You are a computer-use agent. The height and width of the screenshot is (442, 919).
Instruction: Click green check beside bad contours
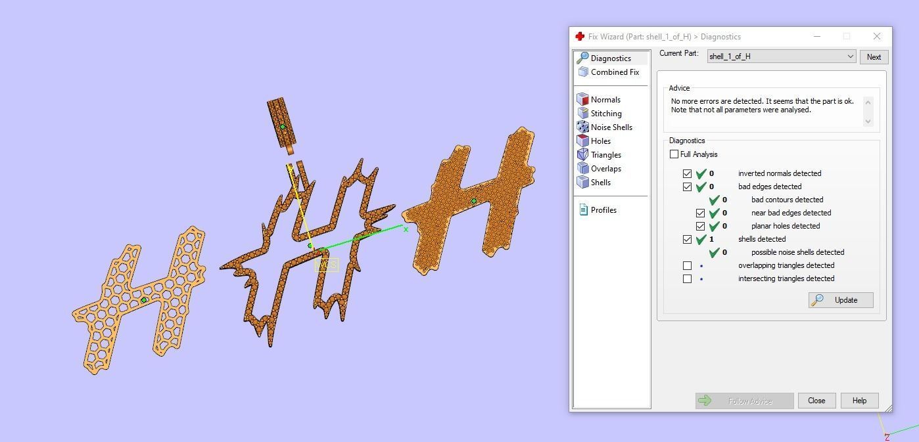(714, 200)
